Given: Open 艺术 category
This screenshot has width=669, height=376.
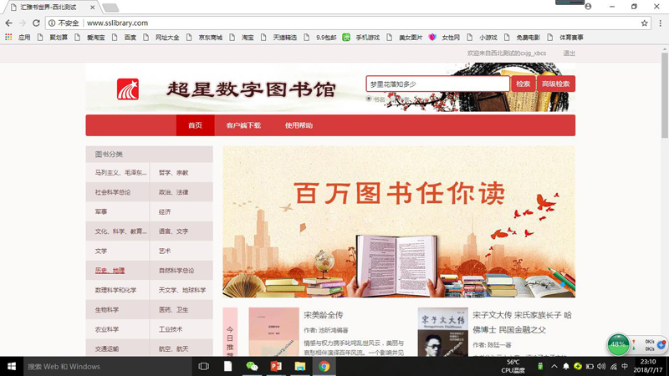Looking at the screenshot, I should point(165,252).
